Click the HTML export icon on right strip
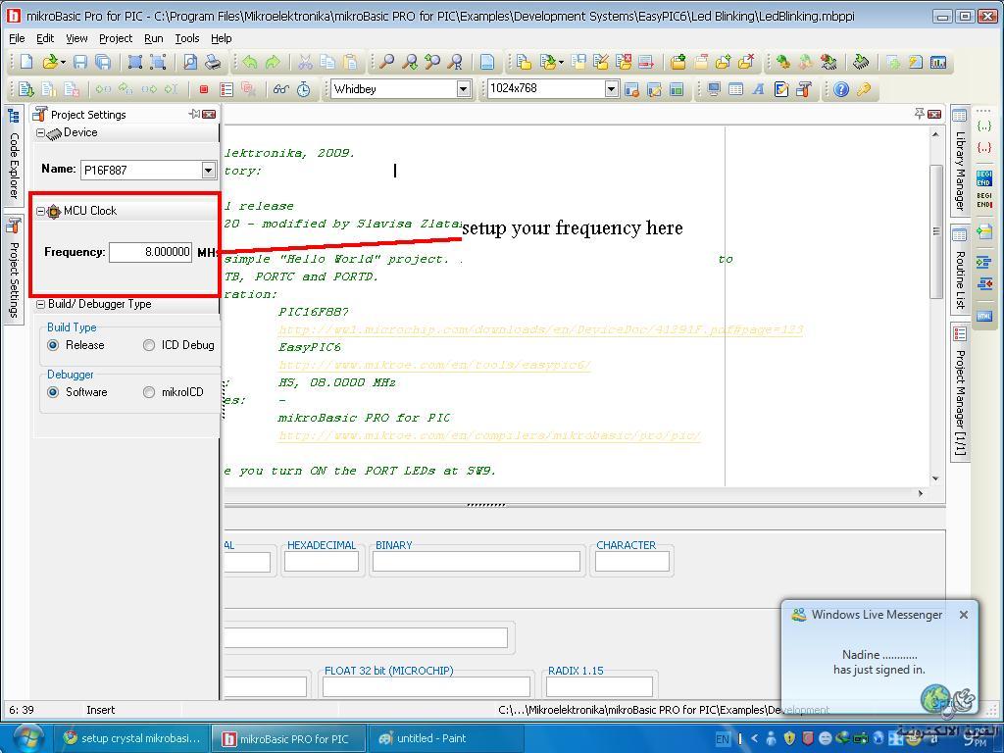The width and height of the screenshot is (1004, 753). [x=984, y=316]
